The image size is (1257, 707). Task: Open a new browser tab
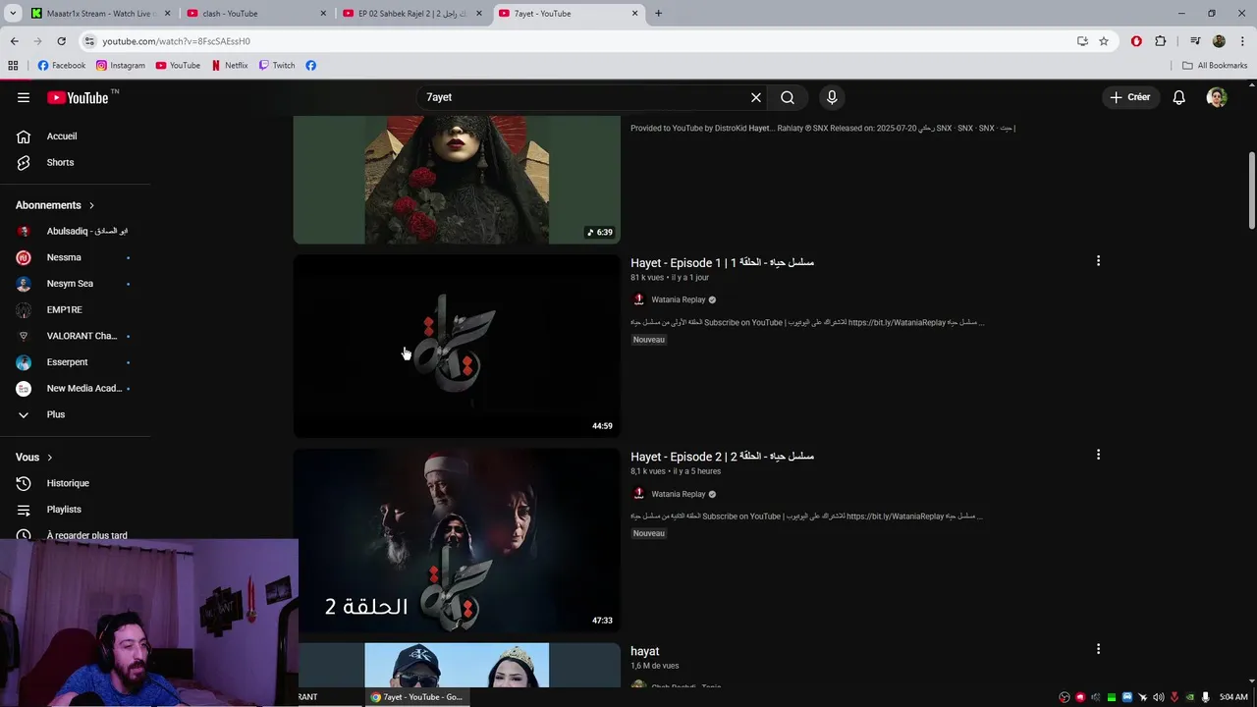pos(658,14)
